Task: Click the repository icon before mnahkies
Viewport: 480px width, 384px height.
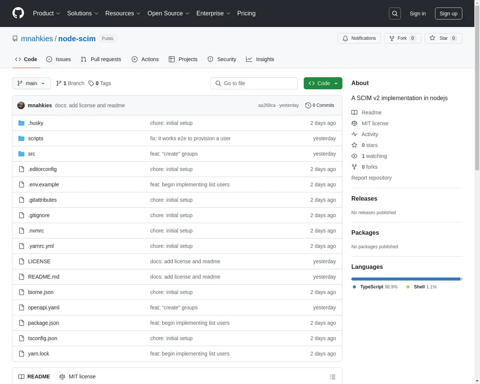Action: (x=15, y=39)
